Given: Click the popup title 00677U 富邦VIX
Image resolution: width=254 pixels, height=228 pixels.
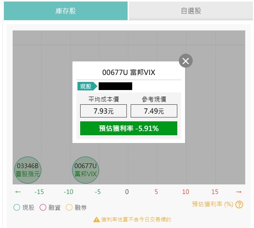Looking at the screenshot, I should pyautogui.click(x=129, y=72).
